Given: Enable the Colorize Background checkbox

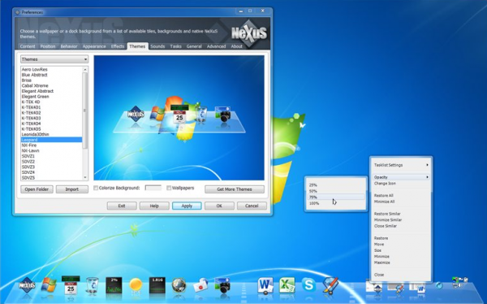Looking at the screenshot, I should (x=96, y=188).
